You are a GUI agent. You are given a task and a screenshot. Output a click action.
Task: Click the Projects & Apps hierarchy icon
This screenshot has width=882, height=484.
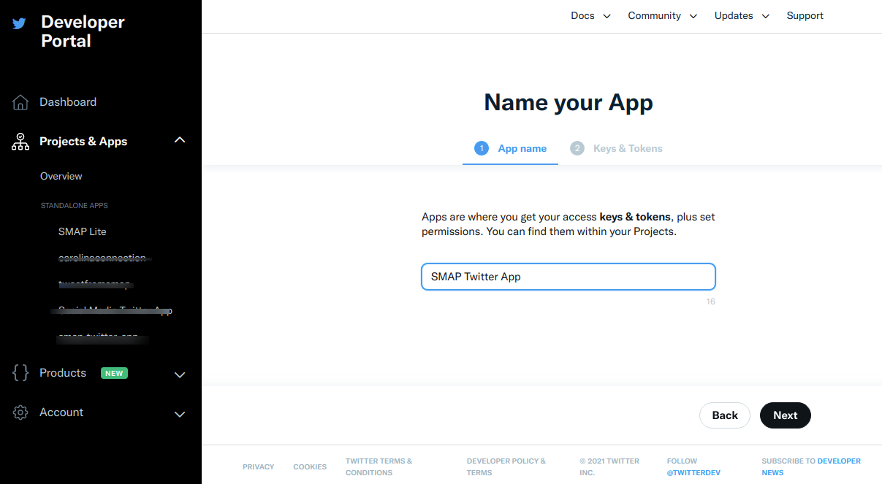click(20, 142)
